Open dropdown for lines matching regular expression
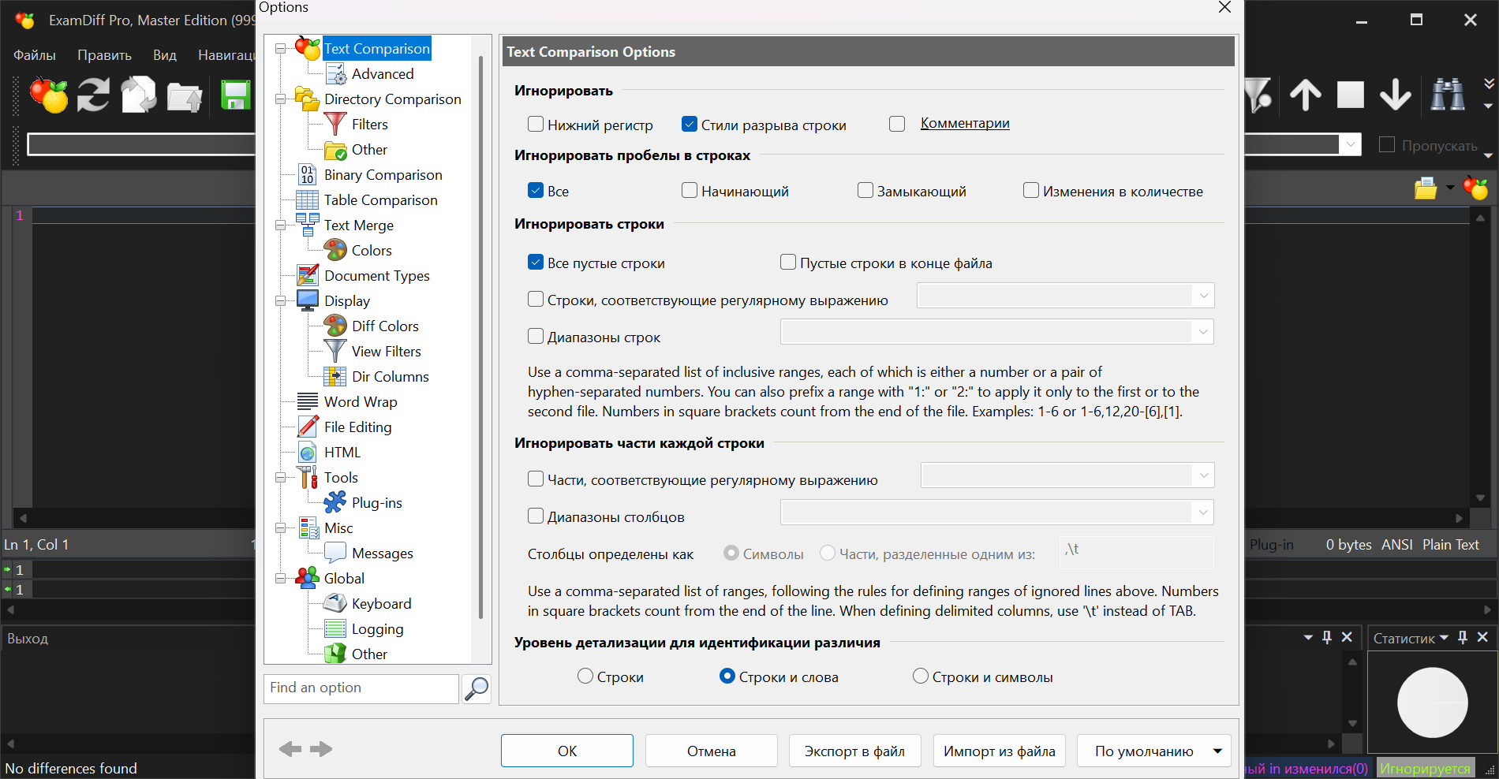Screen dimensions: 1499x779 (1204, 296)
